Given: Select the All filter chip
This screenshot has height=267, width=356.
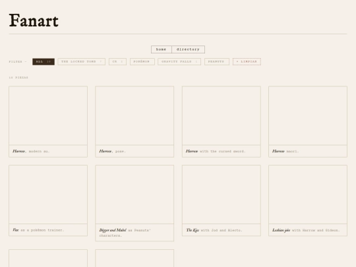Looking at the screenshot, I should click(44, 62).
